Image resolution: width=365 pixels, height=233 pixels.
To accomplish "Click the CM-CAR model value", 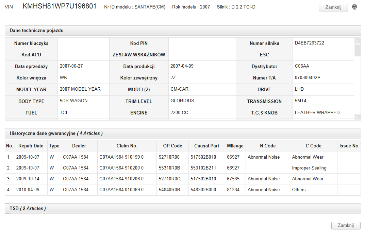I will click(x=180, y=89).
